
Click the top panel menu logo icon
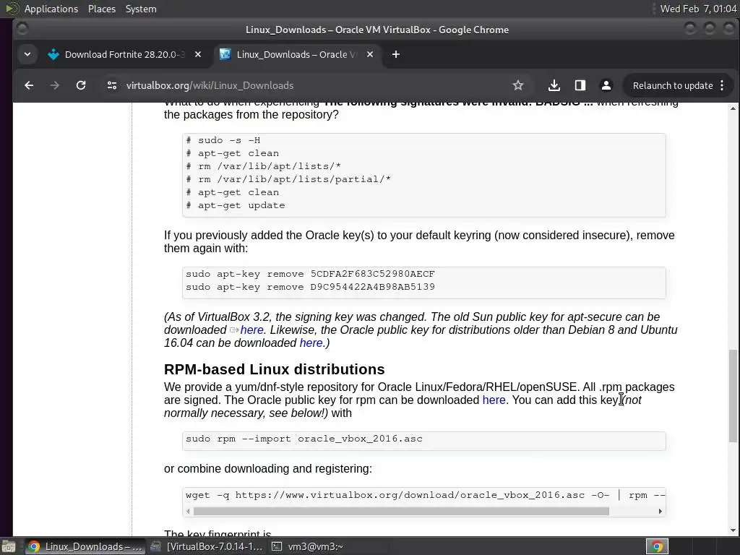[10, 9]
